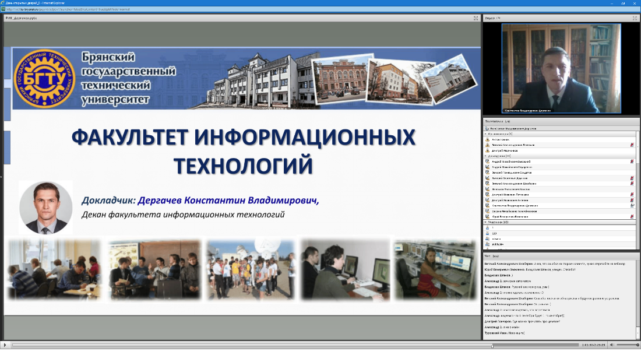This screenshot has width=641, height=351.
Task: Select participant named "123"
Action: click(559, 234)
